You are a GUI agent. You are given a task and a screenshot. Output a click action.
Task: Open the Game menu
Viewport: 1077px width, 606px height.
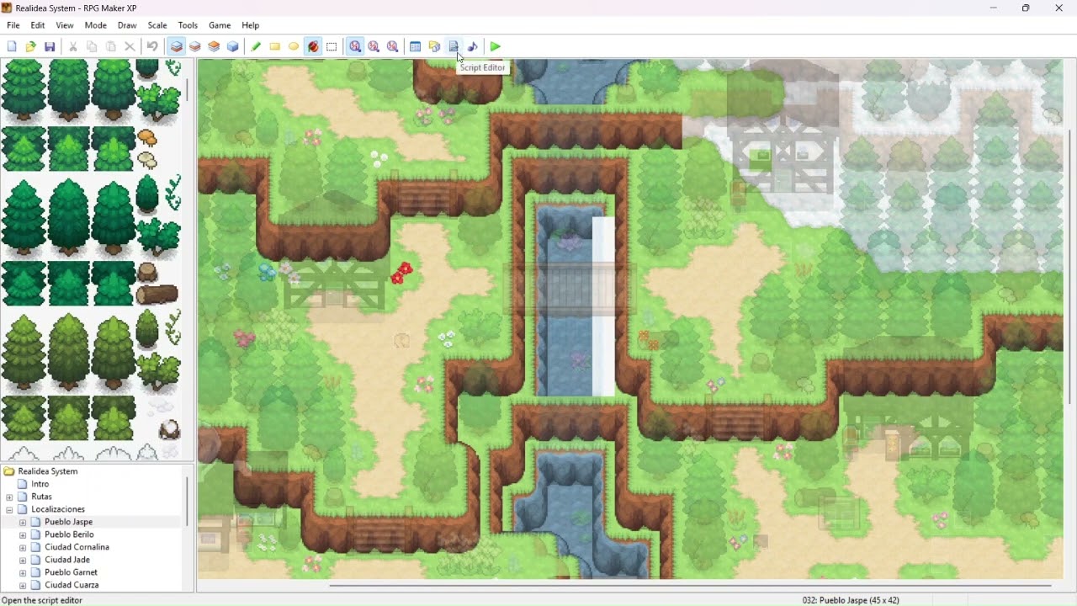(x=220, y=25)
